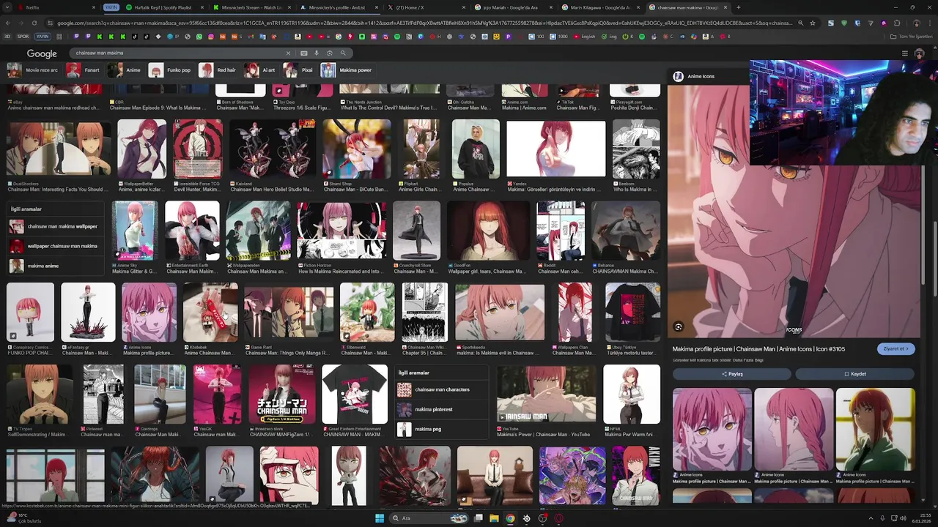Reload the current page

coord(34,23)
